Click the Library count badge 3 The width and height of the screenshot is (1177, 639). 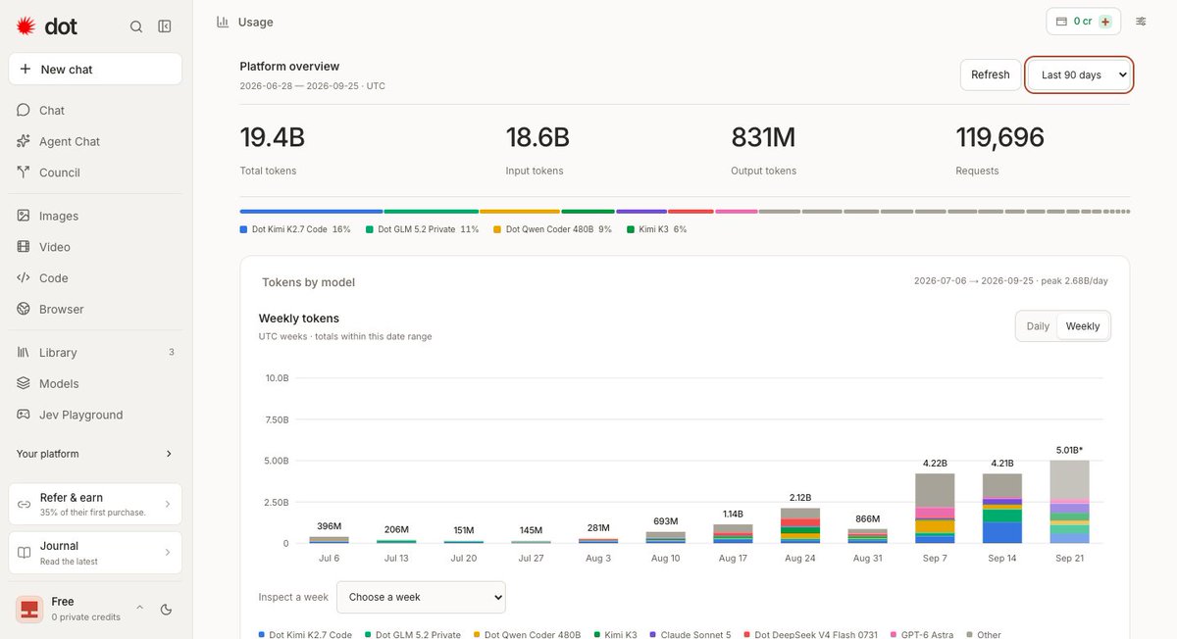172,352
